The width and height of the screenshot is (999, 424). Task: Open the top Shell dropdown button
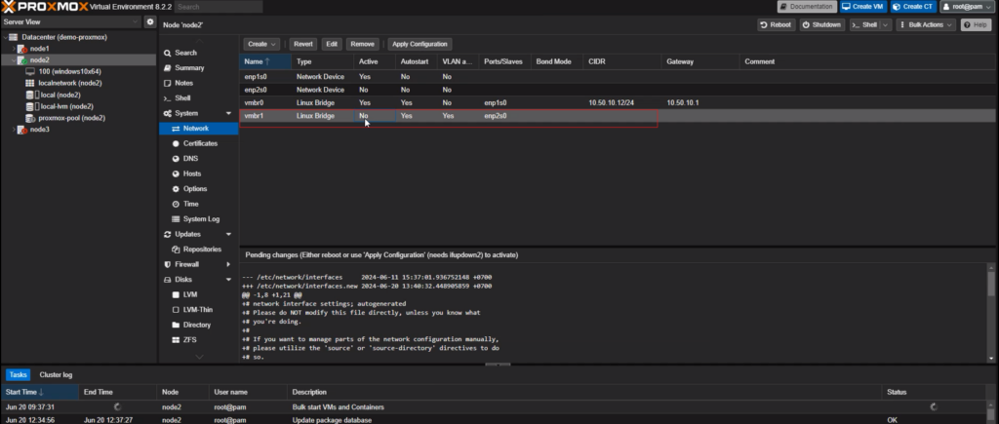[x=870, y=24]
